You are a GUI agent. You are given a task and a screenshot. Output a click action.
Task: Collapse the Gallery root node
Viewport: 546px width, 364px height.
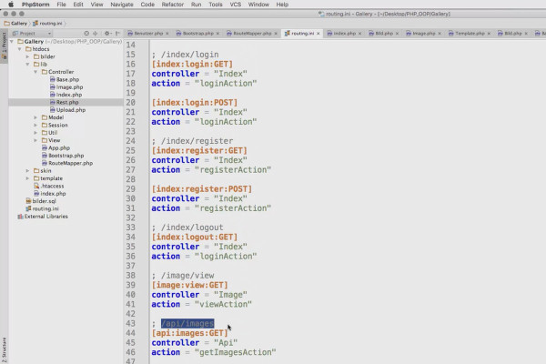coord(12,42)
